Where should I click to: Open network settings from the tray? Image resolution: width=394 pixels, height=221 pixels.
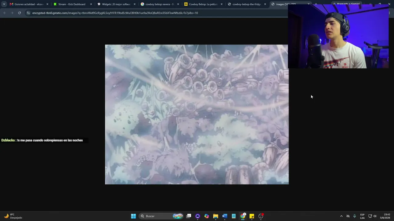coord(370,216)
